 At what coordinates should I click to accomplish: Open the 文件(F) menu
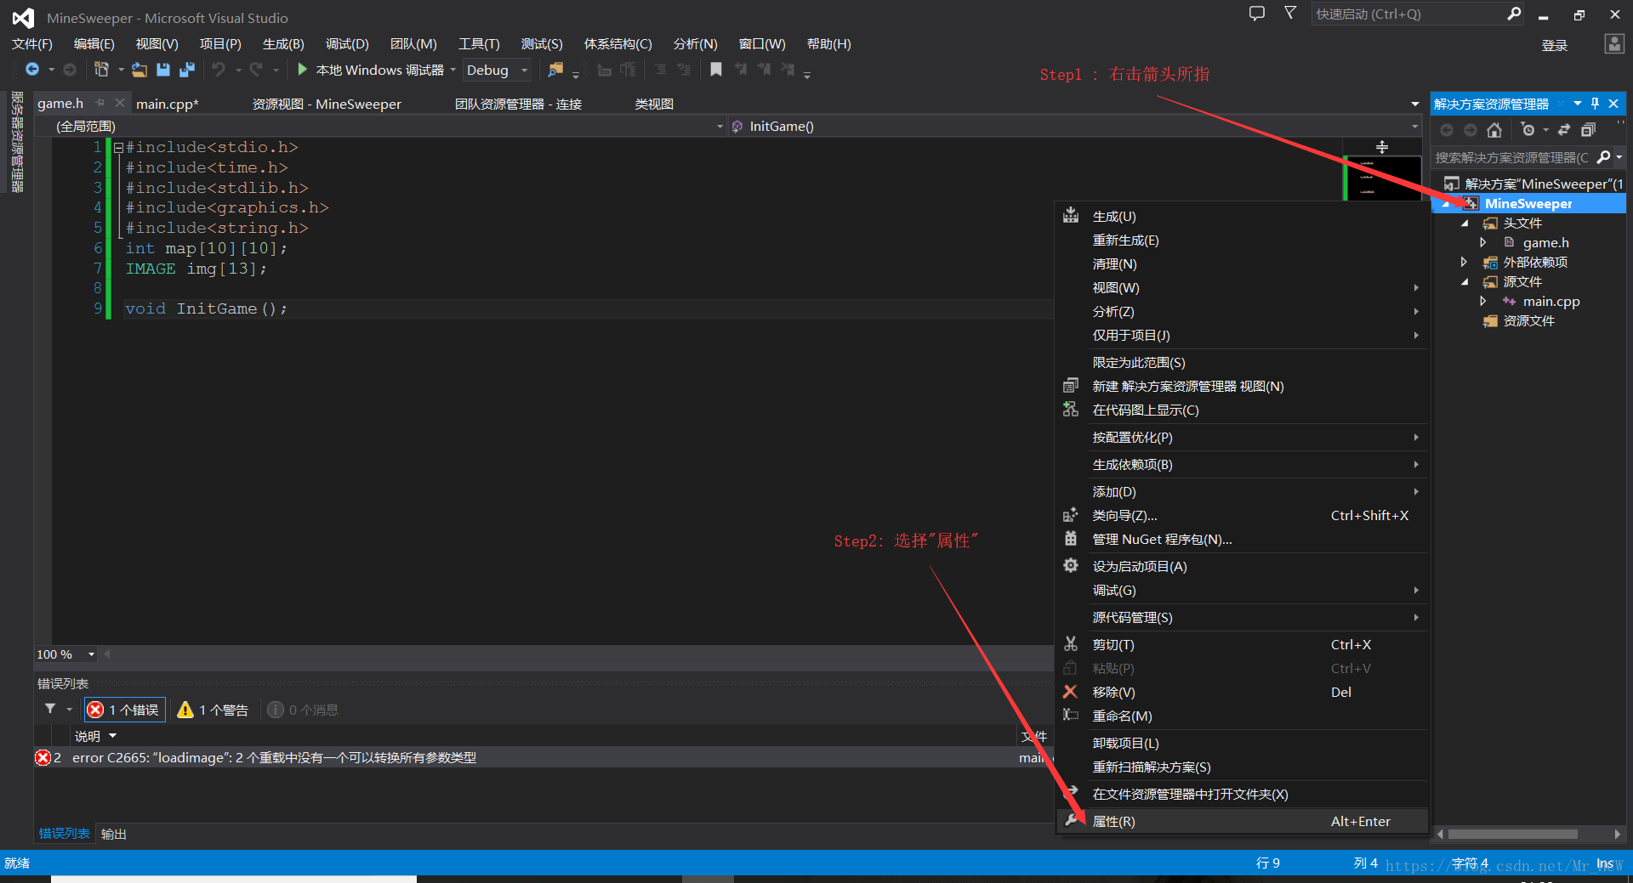coord(31,44)
